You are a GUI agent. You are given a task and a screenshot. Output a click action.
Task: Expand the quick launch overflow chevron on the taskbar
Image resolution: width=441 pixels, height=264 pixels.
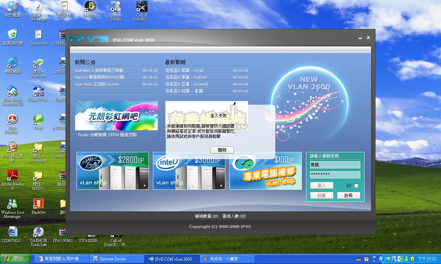tap(381, 259)
